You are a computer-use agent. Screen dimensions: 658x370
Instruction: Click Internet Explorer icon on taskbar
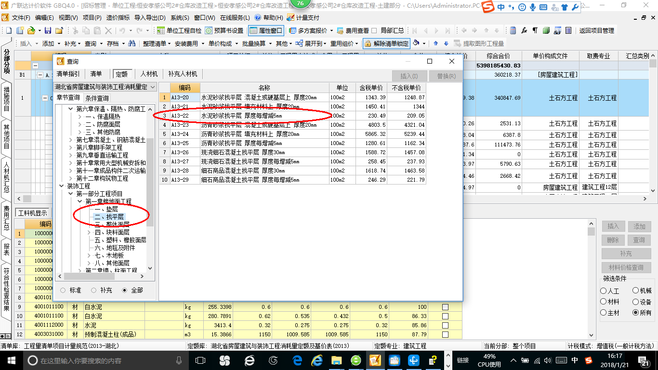pyautogui.click(x=317, y=360)
